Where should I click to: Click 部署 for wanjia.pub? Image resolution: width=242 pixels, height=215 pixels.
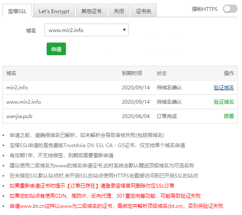229,116
